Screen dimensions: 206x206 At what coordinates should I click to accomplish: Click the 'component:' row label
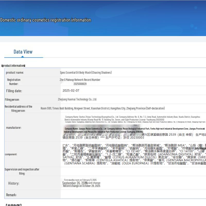tap(11, 154)
